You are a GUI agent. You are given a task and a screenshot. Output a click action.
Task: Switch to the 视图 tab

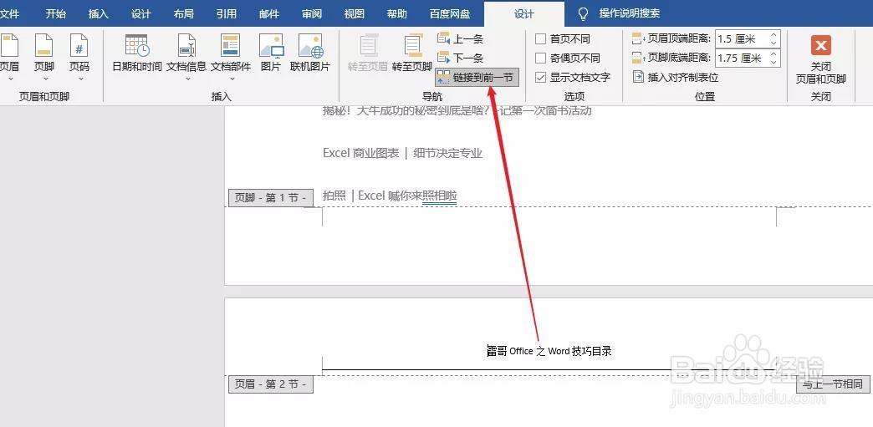[355, 14]
